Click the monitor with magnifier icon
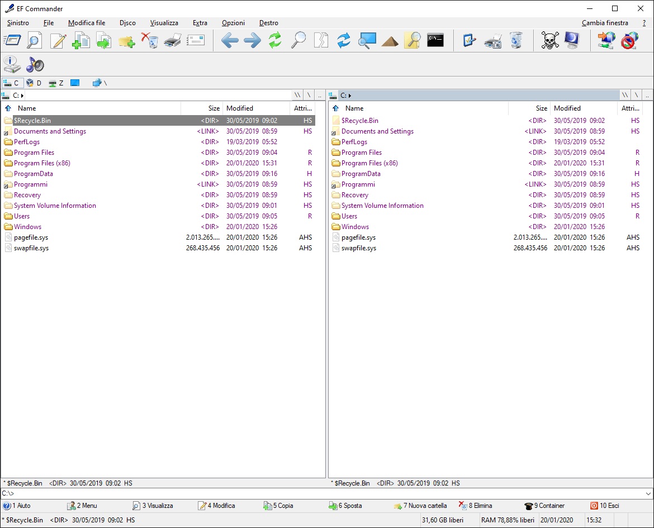Screen dimensions: 654x528 click(367, 40)
